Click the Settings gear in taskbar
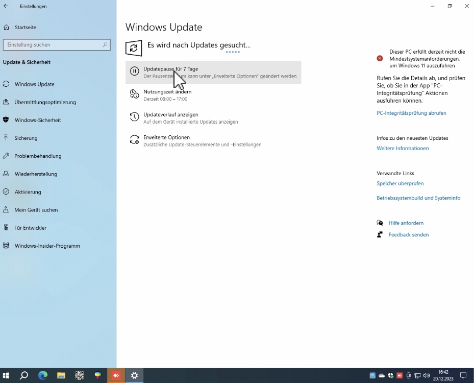 point(135,376)
